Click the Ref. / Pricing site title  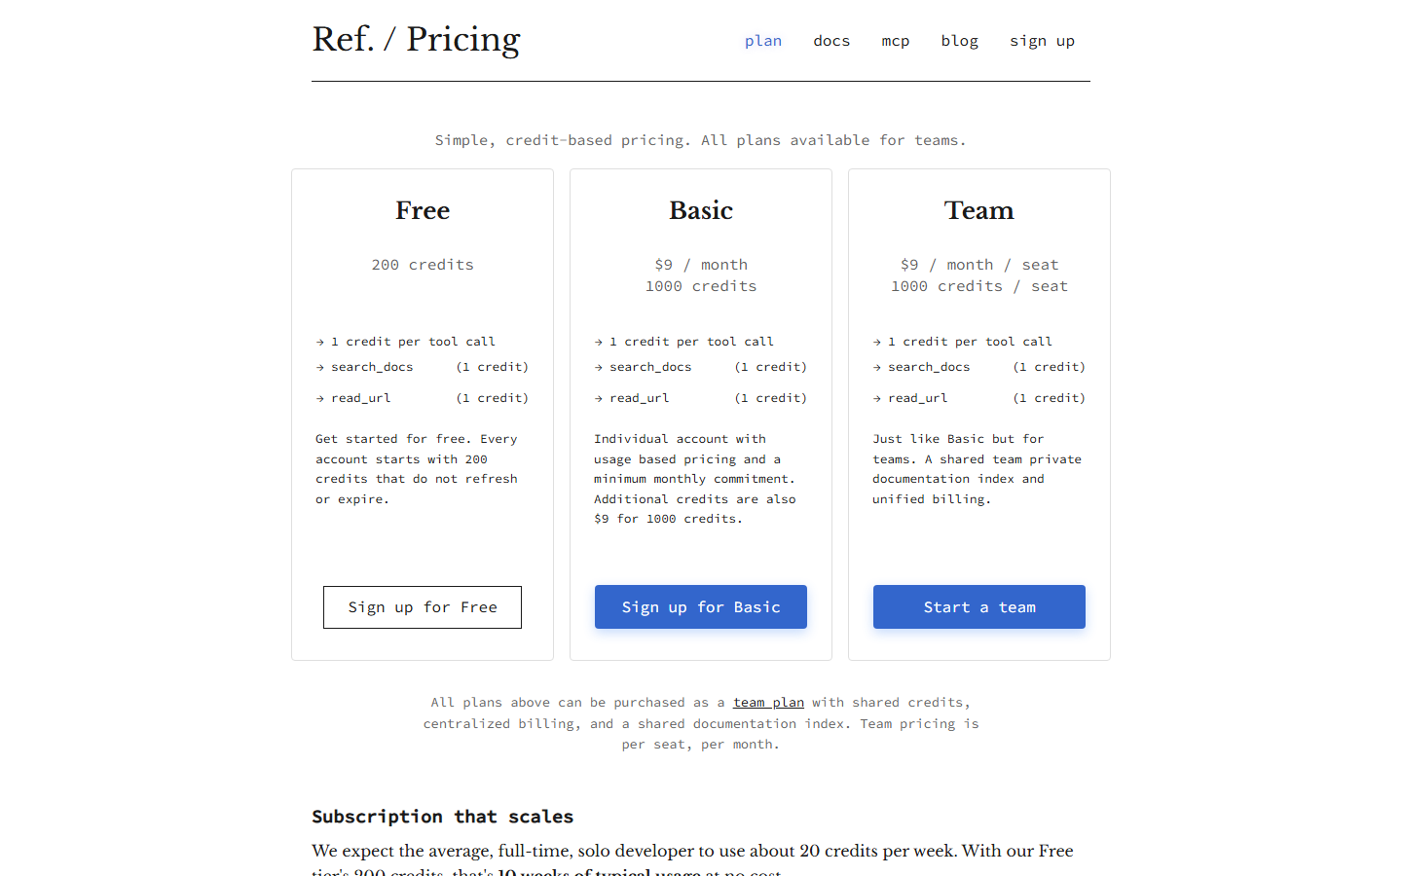pyautogui.click(x=416, y=40)
